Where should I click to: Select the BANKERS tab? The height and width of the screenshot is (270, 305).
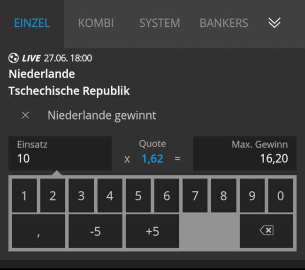224,23
